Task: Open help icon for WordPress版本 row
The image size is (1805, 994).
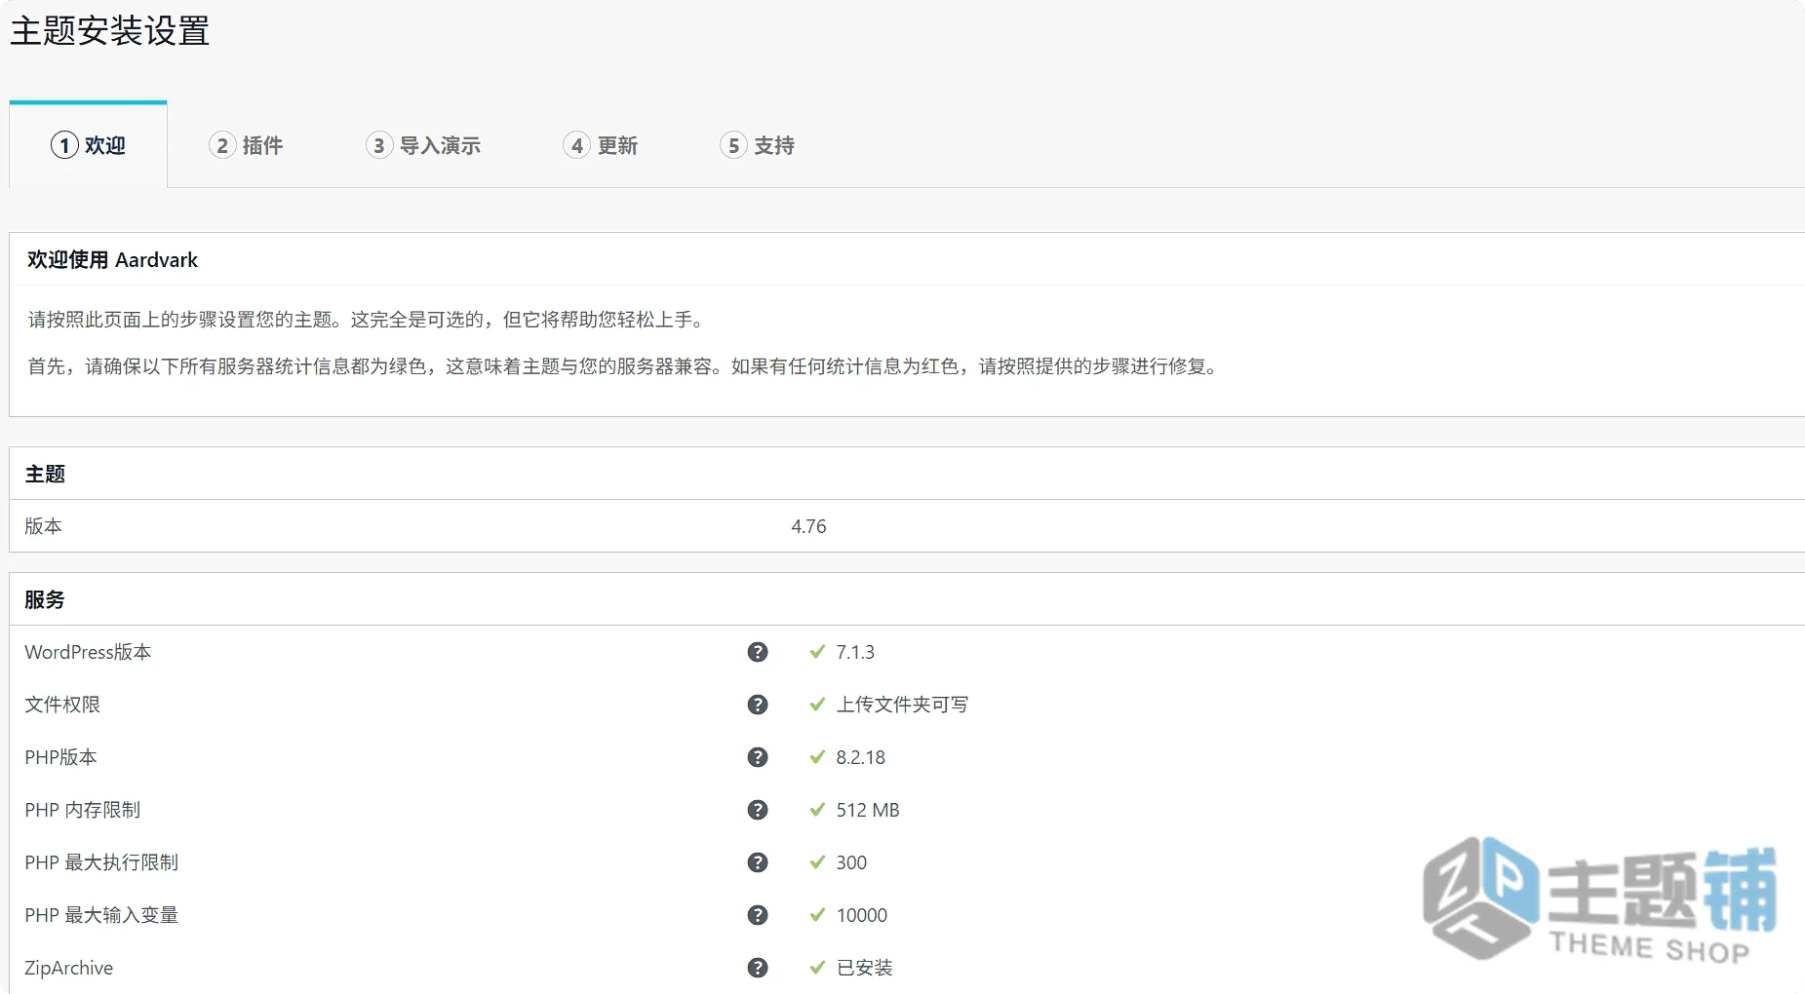Action: point(758,652)
